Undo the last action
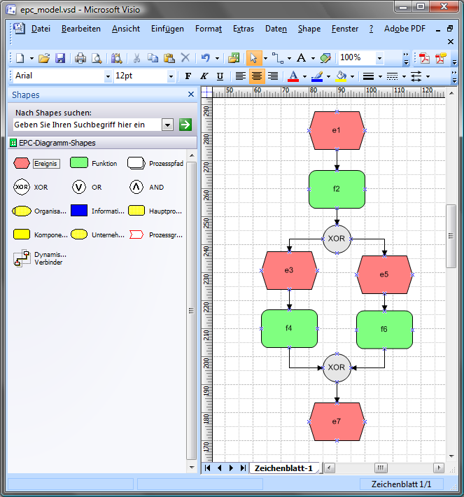The width and height of the screenshot is (464, 497). pos(206,58)
